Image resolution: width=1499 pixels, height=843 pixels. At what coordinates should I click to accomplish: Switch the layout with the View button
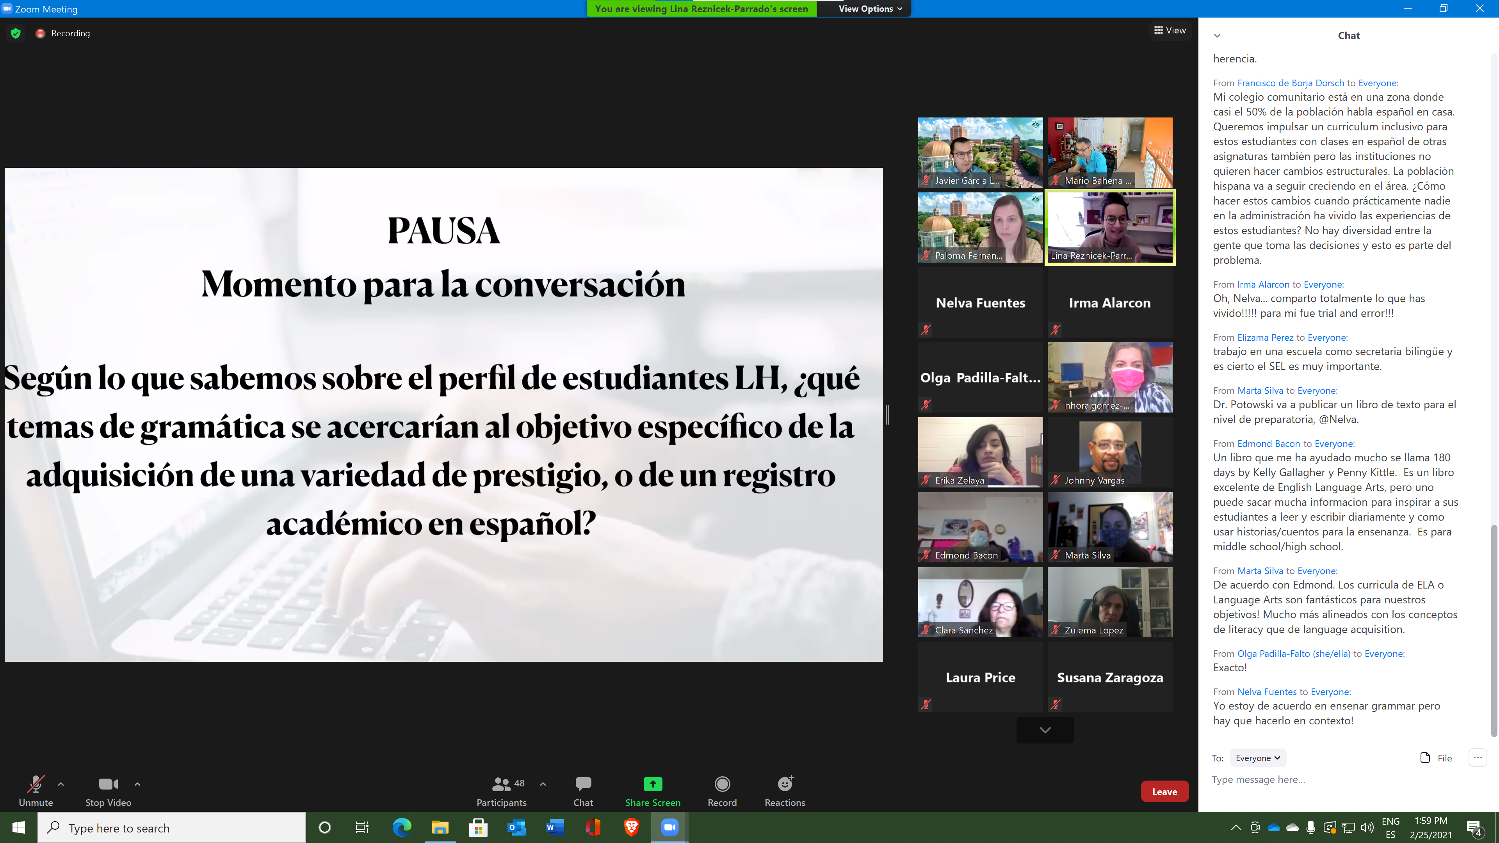1170,30
